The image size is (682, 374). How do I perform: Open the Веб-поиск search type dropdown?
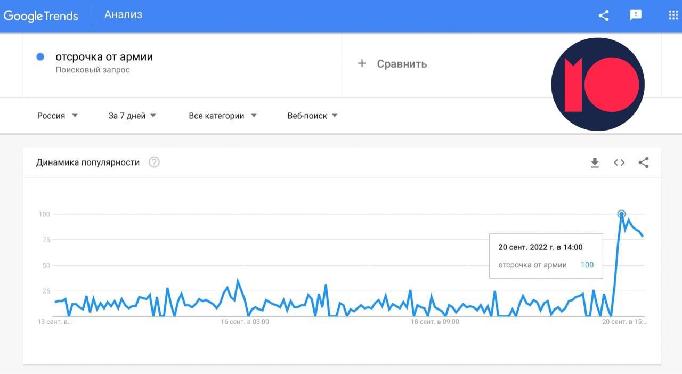pos(313,116)
